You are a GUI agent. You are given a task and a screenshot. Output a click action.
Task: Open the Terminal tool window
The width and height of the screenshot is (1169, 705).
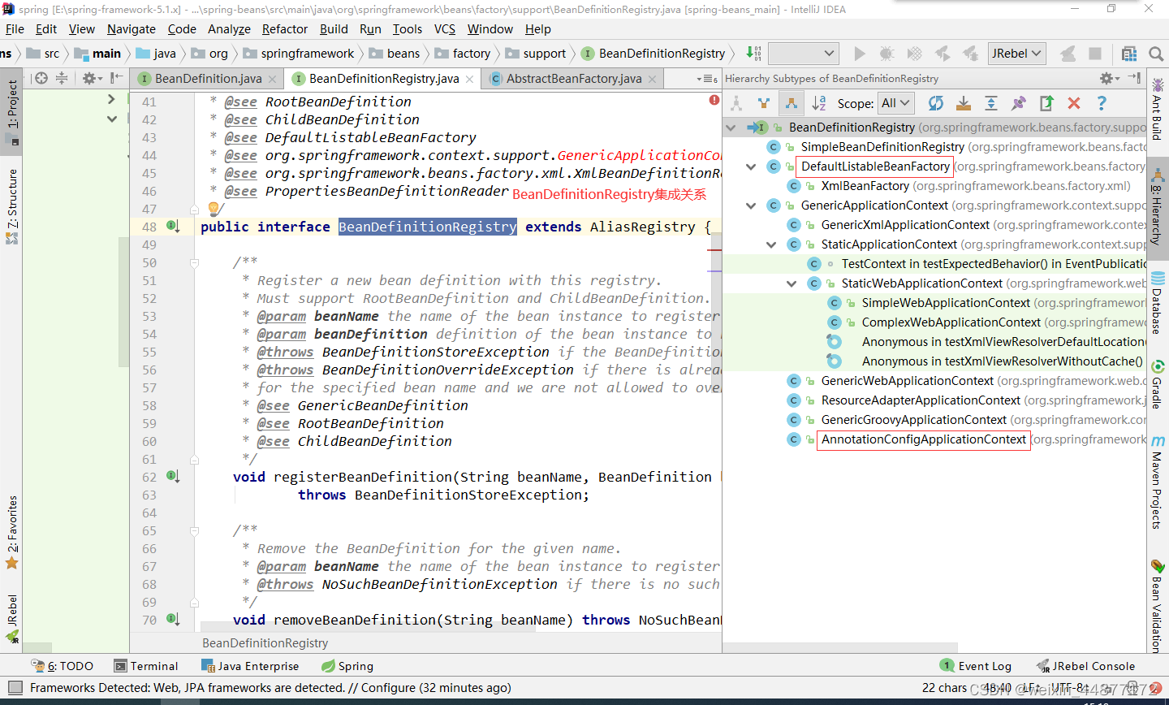pos(146,666)
